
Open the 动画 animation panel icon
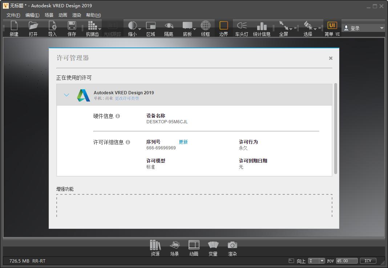point(194,245)
